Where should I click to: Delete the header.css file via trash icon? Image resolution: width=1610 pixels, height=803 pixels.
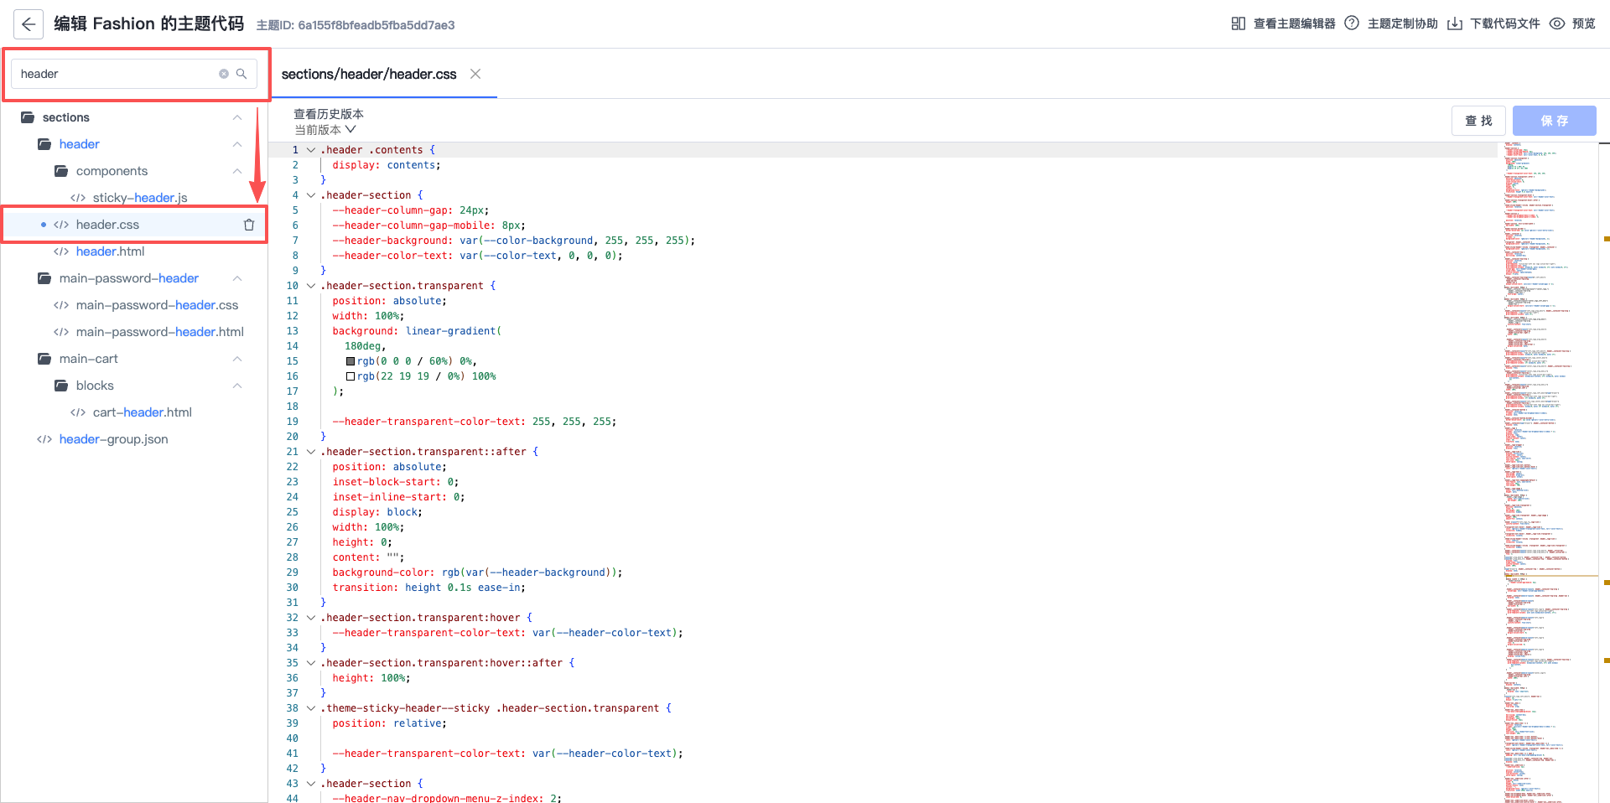pyautogui.click(x=249, y=225)
